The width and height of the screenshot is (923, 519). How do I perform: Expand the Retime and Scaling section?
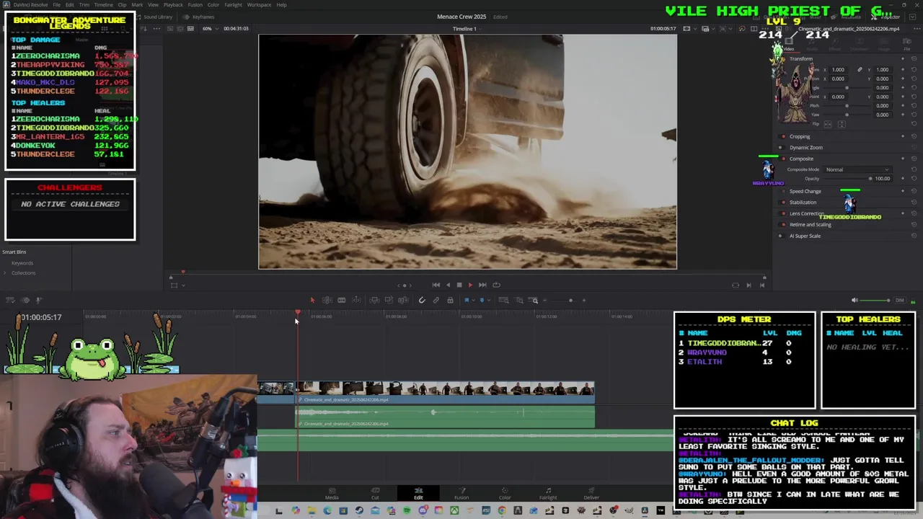tap(811, 224)
